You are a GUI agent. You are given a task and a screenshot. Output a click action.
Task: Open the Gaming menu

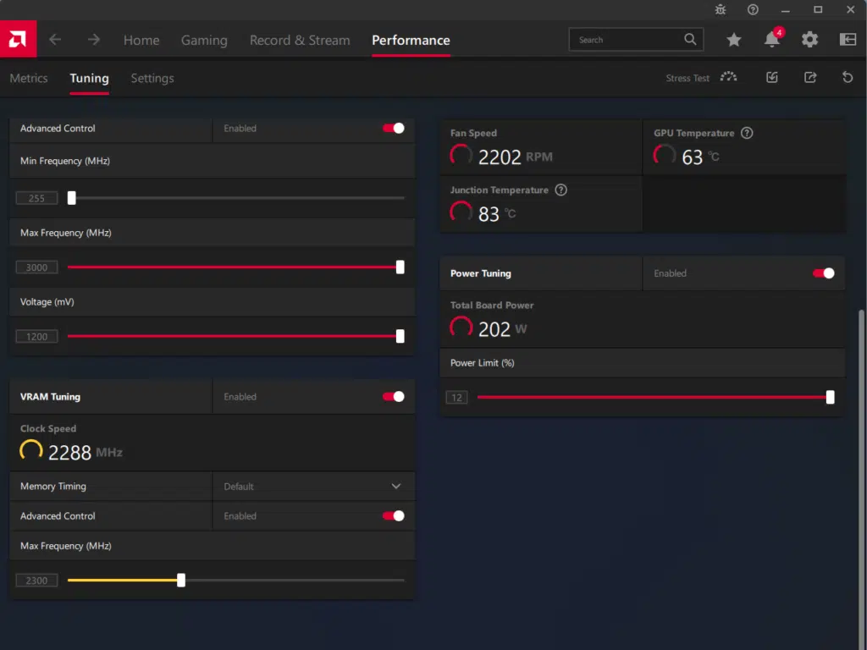pos(203,40)
